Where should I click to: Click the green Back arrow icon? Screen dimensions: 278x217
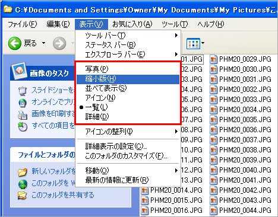(x=14, y=43)
